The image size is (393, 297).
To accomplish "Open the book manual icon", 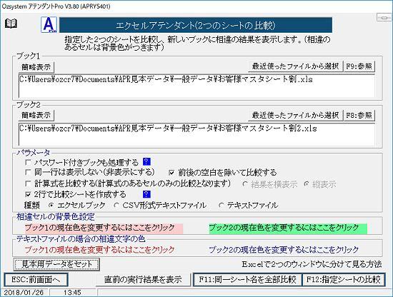I will (x=11, y=24).
